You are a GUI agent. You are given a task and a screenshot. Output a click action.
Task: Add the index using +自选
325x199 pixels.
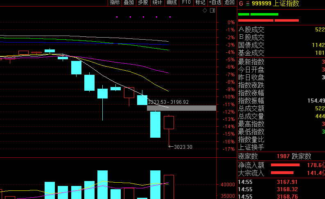click(215, 2)
